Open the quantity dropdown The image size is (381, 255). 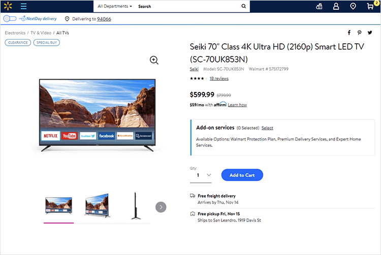point(201,175)
